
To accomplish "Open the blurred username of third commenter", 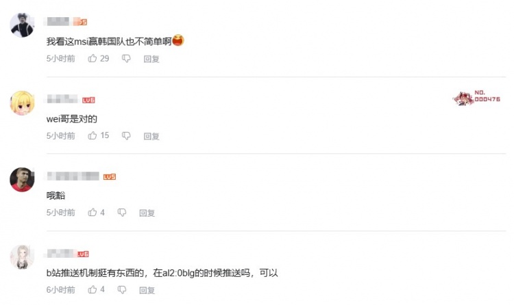I will point(73,176).
